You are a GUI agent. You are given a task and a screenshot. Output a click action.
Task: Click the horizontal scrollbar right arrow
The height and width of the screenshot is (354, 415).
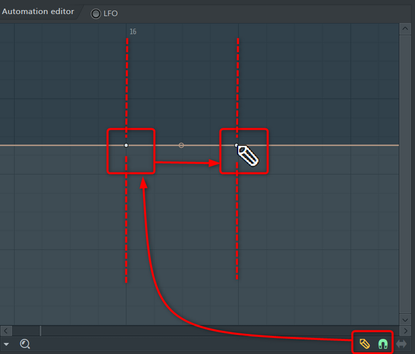406,330
